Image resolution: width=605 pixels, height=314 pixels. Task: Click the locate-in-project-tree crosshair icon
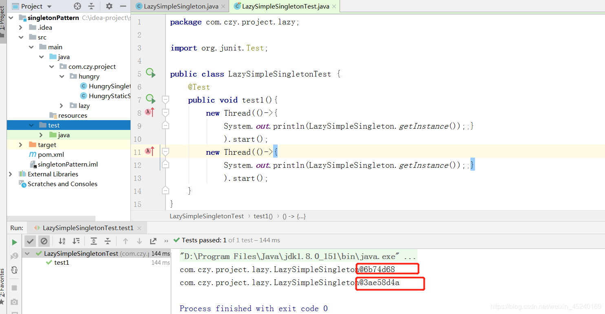[x=77, y=6]
